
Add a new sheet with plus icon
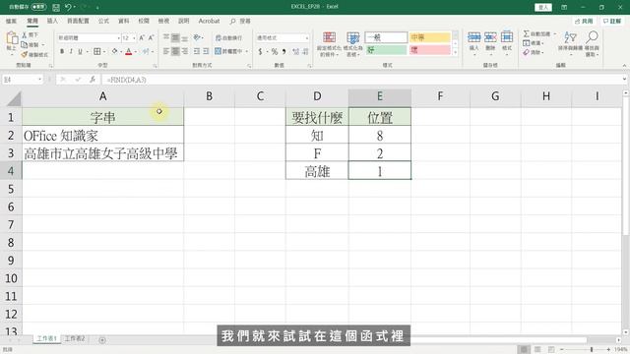coord(102,340)
